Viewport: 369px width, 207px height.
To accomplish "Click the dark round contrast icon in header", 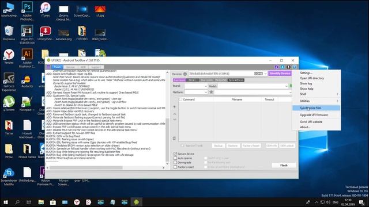I will coord(288,67).
